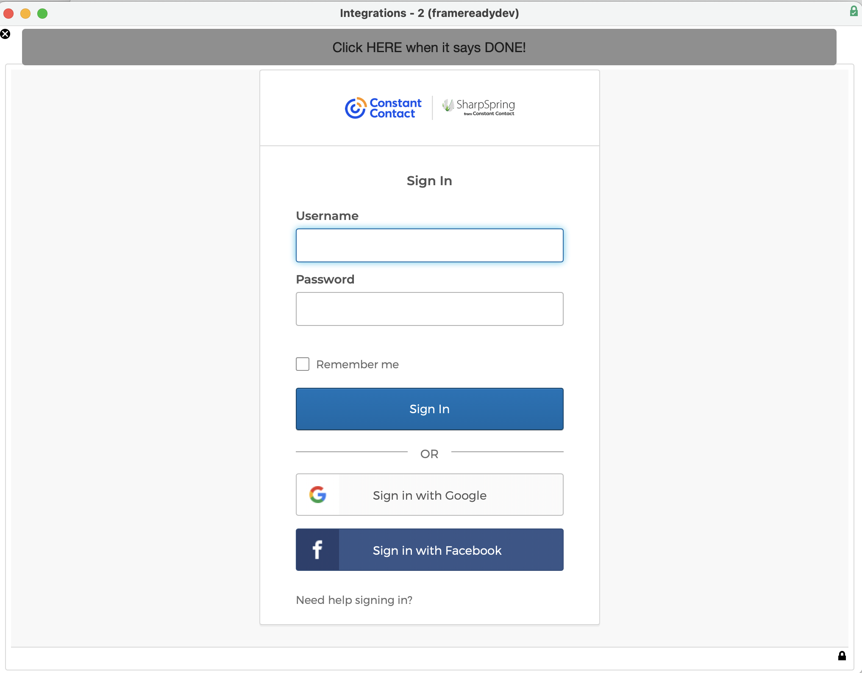Screen dimensions: 862x673
Task: Click the Username label
Action: [327, 216]
